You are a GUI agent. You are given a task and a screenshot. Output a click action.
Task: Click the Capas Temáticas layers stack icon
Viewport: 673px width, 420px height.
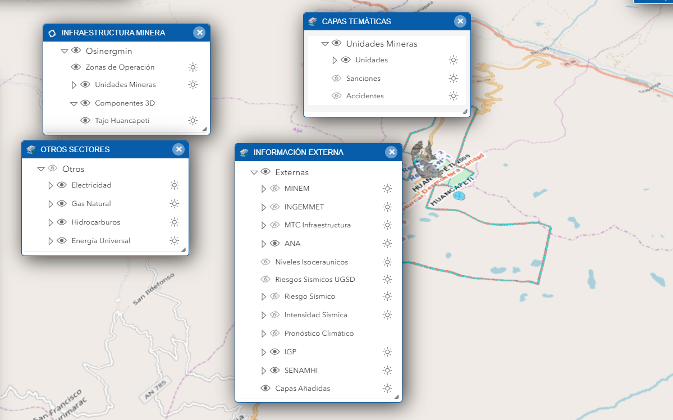pos(313,21)
